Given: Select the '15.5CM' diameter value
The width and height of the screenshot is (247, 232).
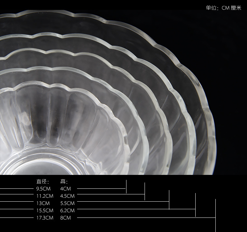Looking at the screenshot, I should (x=45, y=211).
